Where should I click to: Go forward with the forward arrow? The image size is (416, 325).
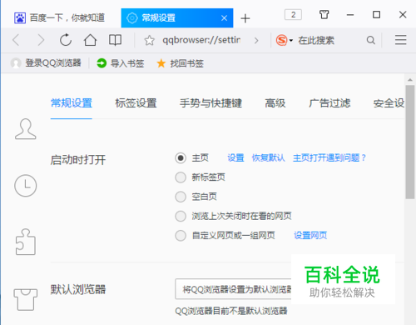[41, 40]
